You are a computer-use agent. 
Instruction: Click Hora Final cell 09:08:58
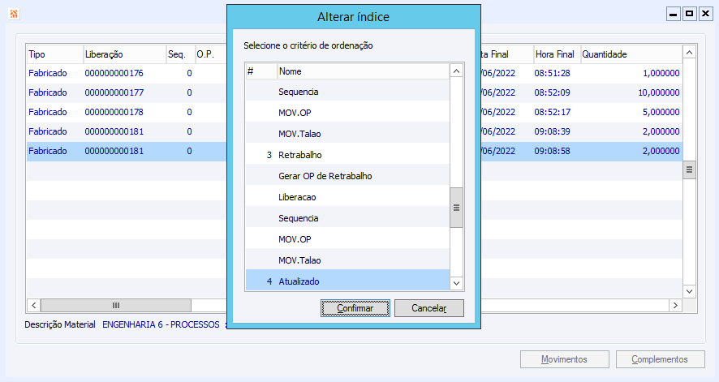pyautogui.click(x=552, y=151)
